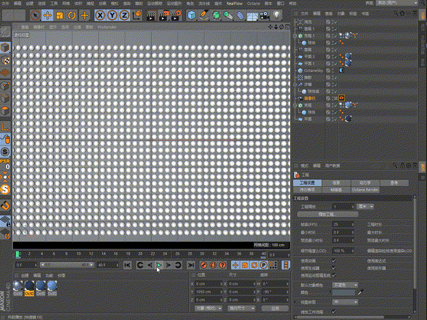Screen dimensions: 427x320
Task: Add a Light object
Action: (277, 15)
